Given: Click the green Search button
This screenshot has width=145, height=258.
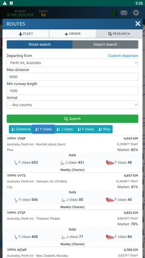Looking at the screenshot, I should [72, 119].
